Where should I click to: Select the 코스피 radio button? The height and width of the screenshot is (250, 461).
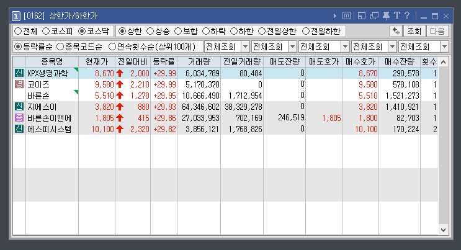coord(46,31)
